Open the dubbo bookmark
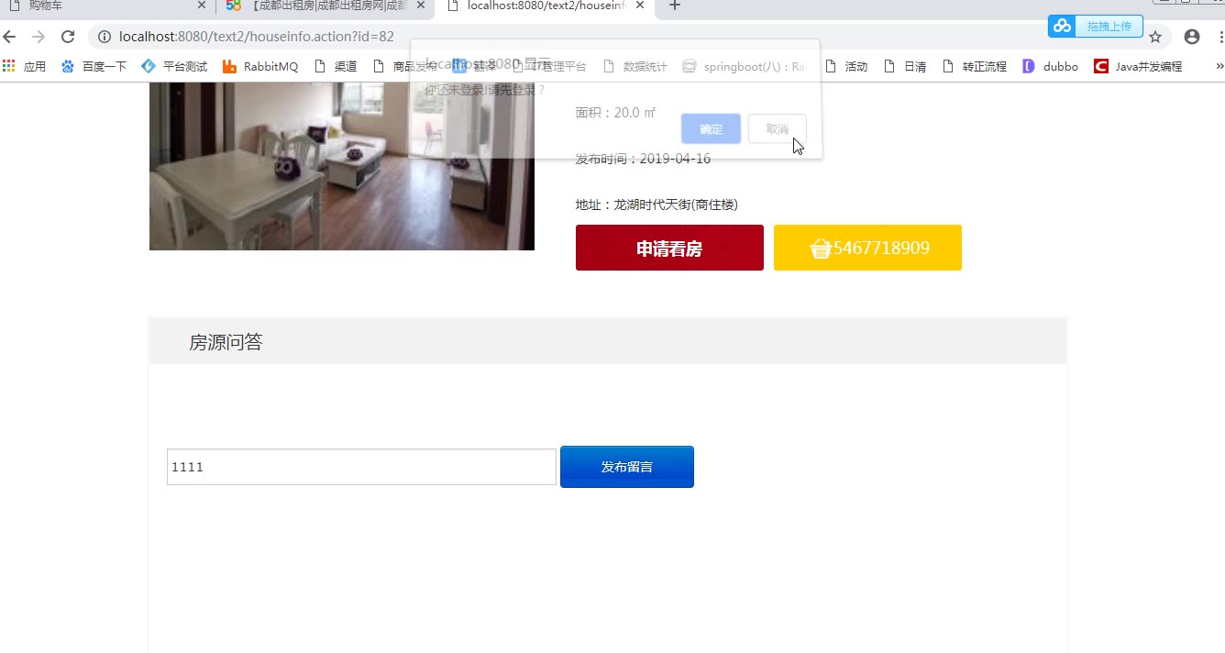The image size is (1225, 653). click(1051, 66)
